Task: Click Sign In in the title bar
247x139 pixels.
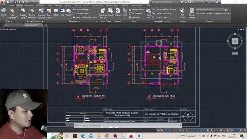Action: 189,2
